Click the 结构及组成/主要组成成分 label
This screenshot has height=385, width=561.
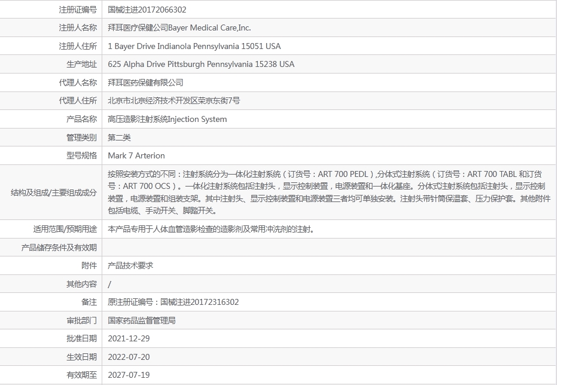(x=54, y=192)
